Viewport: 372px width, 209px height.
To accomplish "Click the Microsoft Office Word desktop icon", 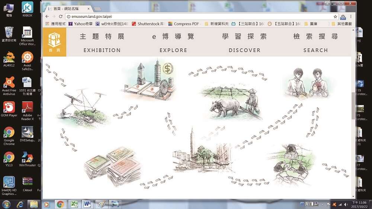I will point(27,36).
